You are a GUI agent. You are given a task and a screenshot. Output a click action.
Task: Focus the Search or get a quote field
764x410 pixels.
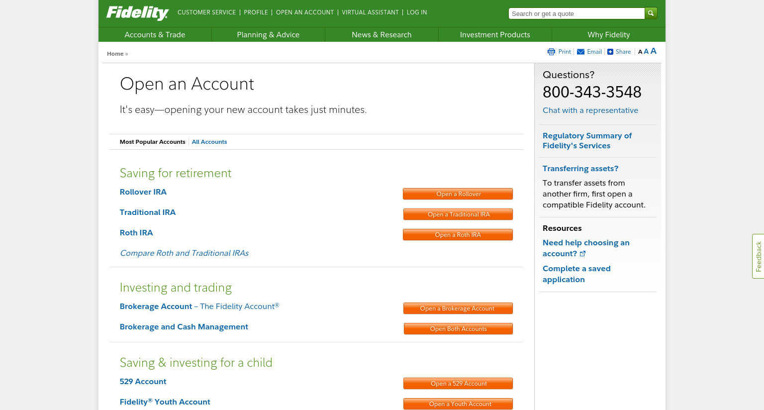tap(576, 13)
